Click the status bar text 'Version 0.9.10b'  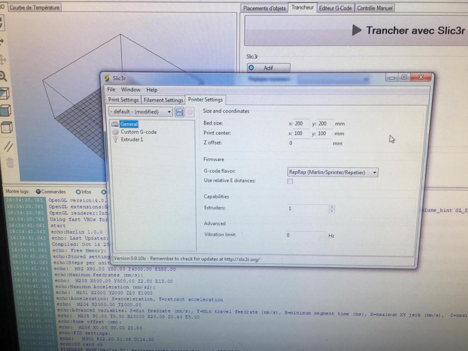click(x=130, y=258)
